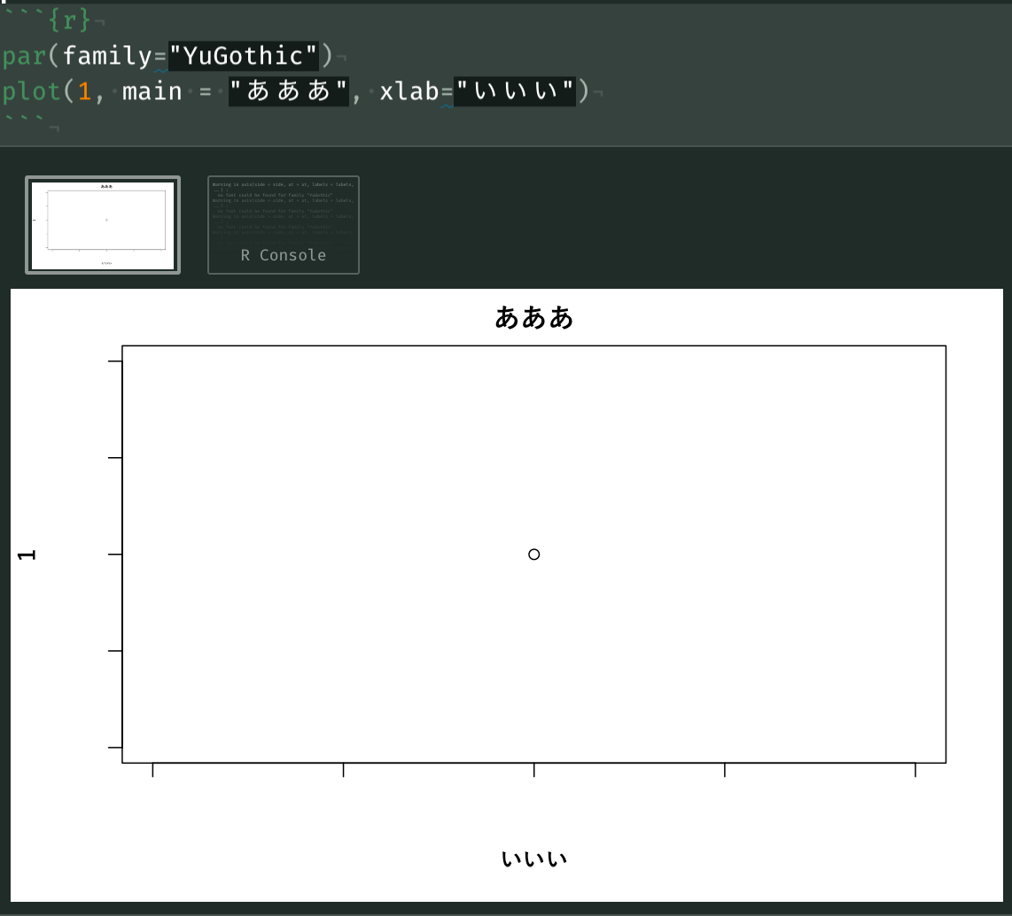Click the "あああ" main title string
1012x916 pixels.
tap(289, 91)
